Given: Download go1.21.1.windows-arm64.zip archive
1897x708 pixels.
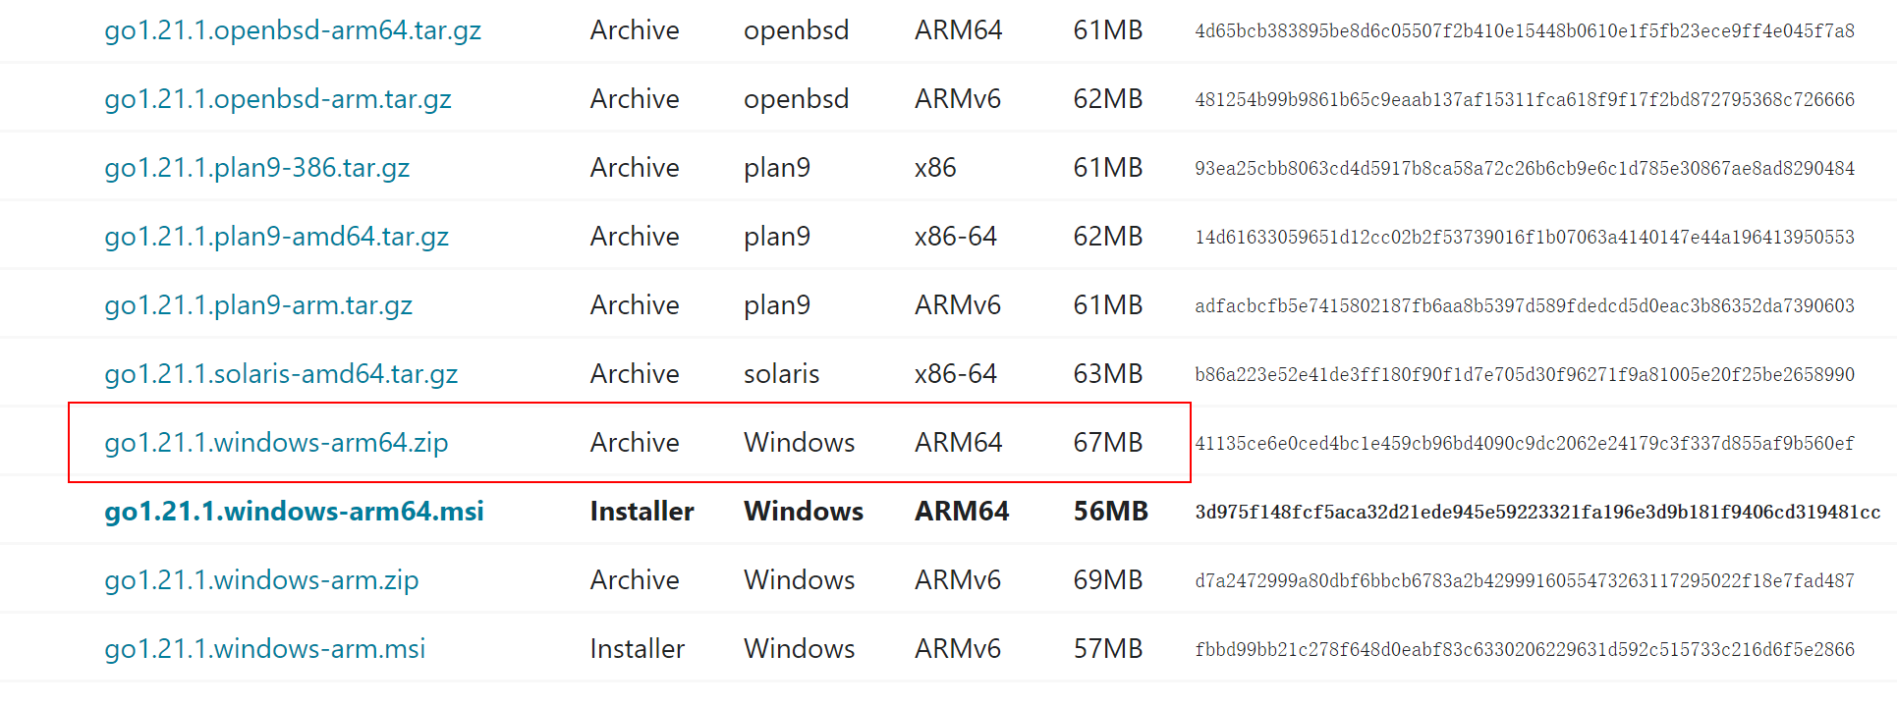Looking at the screenshot, I should coord(276,443).
